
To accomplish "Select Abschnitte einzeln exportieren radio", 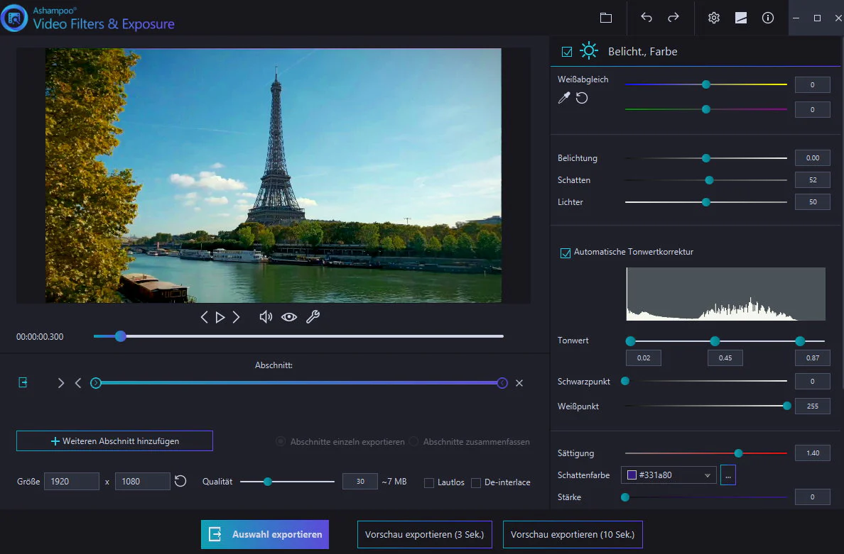I will (x=281, y=441).
